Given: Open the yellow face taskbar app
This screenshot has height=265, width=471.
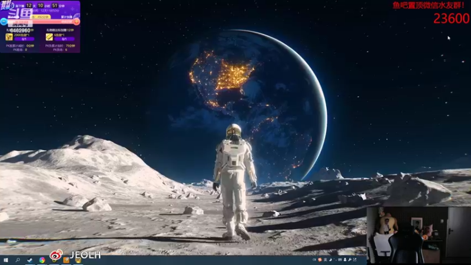Looking at the screenshot, I should [x=78, y=260].
